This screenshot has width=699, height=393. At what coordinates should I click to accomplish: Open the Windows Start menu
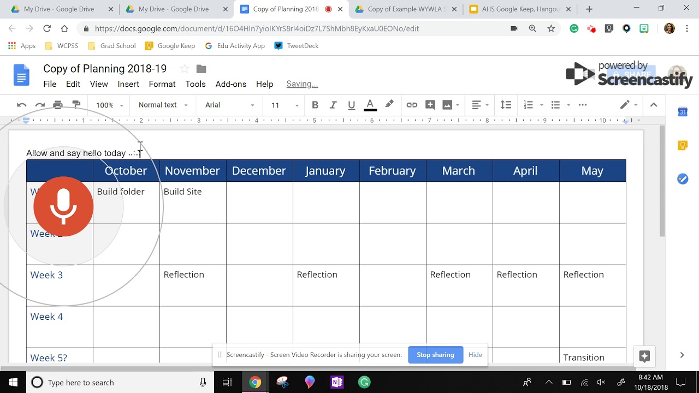[x=13, y=382]
